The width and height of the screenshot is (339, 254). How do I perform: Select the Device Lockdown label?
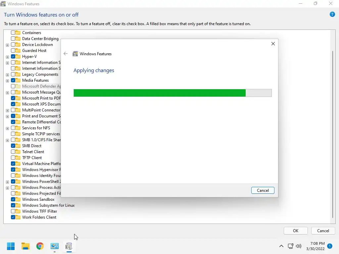point(37,45)
